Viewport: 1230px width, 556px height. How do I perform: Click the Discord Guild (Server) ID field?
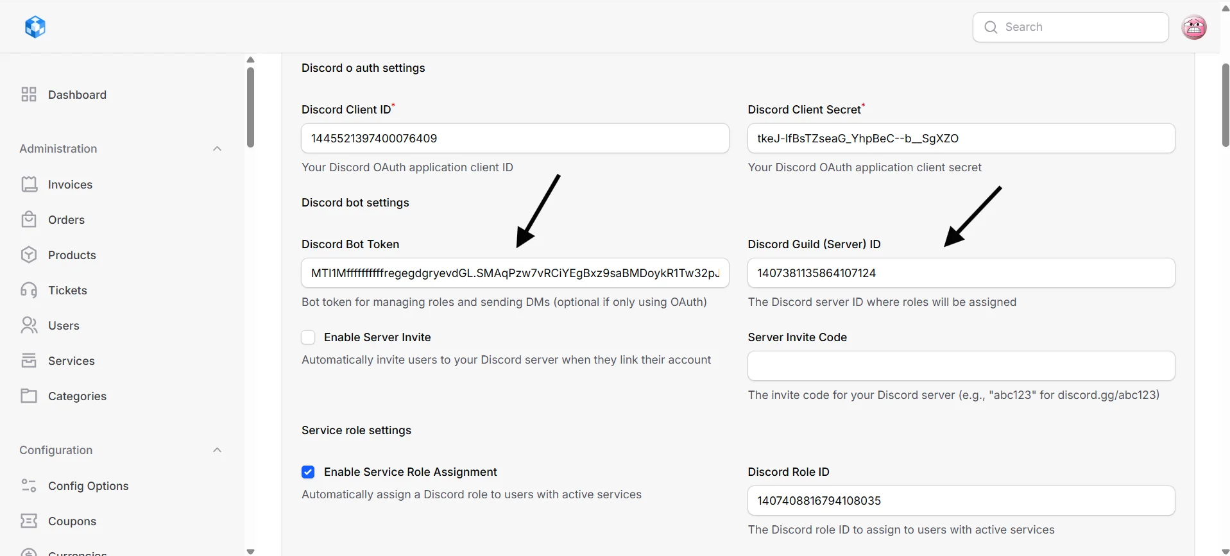961,273
